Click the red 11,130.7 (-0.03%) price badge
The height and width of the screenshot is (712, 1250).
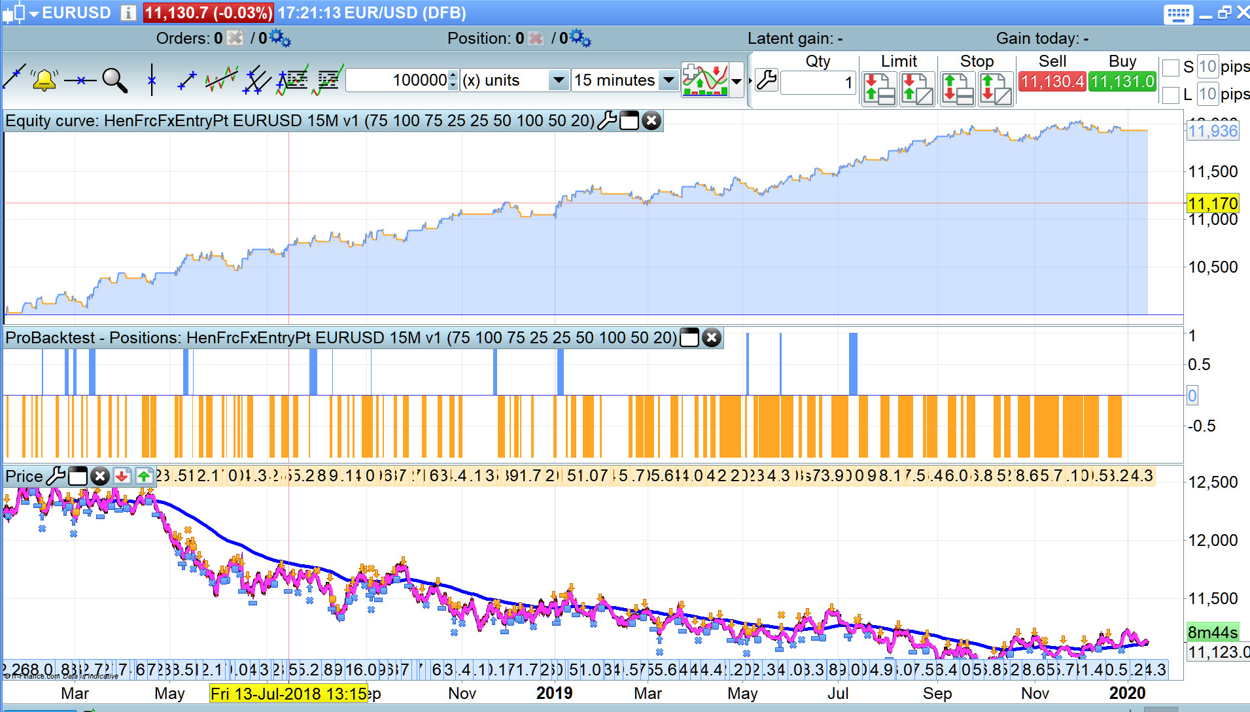point(208,12)
